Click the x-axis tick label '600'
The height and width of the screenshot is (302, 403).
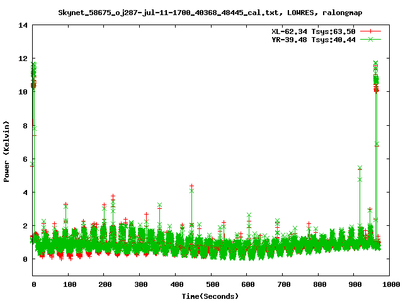tap(248, 284)
